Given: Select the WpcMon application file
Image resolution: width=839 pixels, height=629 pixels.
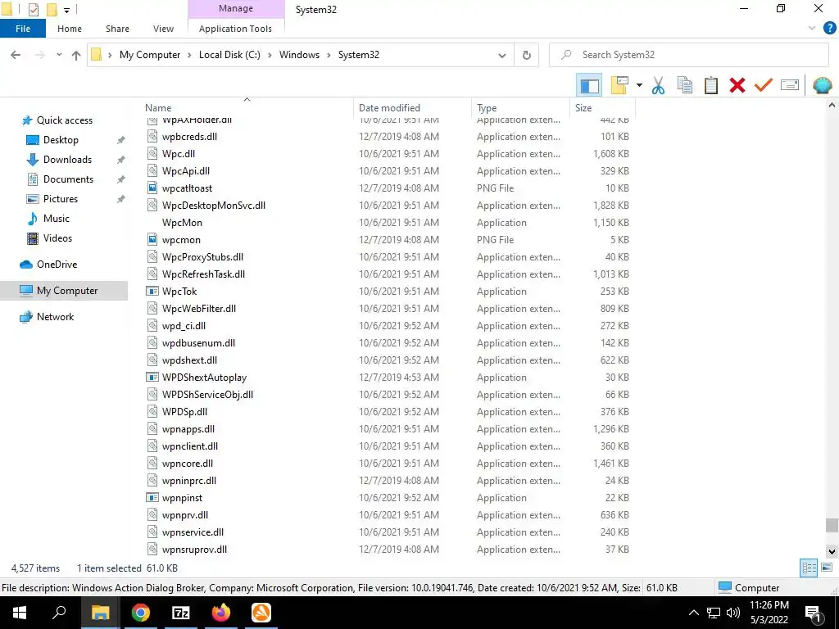Looking at the screenshot, I should point(182,223).
